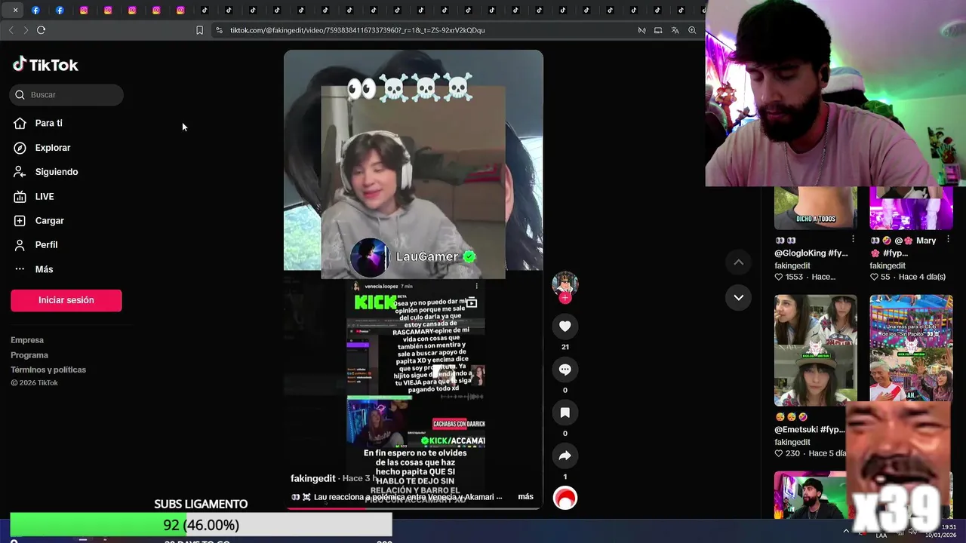Click Hace 4 día(s) on Mary card
Screen dimensions: 966x543
tap(921, 277)
